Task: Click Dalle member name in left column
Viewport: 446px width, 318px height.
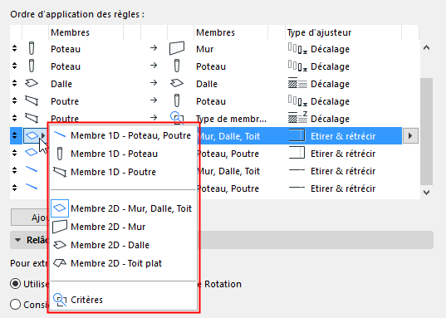Action: (61, 84)
